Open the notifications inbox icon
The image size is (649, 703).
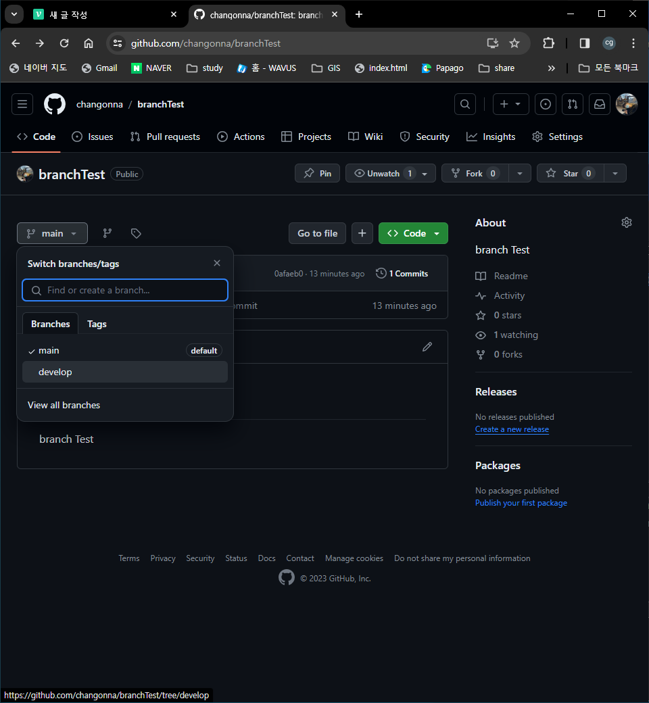pos(600,104)
